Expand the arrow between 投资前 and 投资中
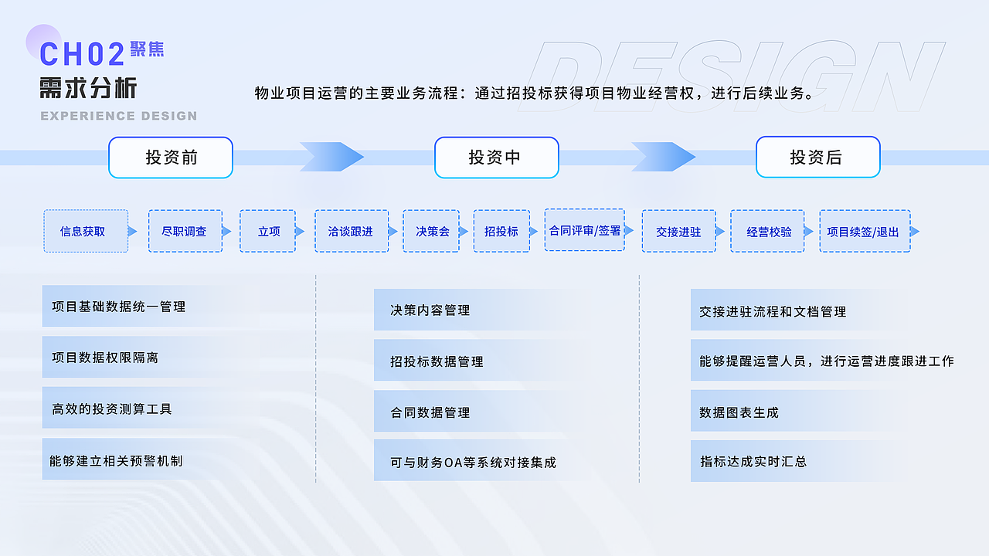Screen dimensions: 989x556 click(332, 157)
